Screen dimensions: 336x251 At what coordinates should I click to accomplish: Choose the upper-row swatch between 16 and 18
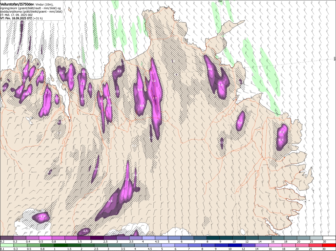(278, 238)
